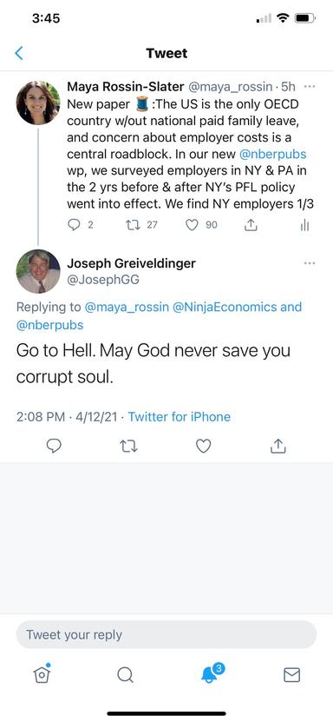Open the Search tab

(125, 675)
